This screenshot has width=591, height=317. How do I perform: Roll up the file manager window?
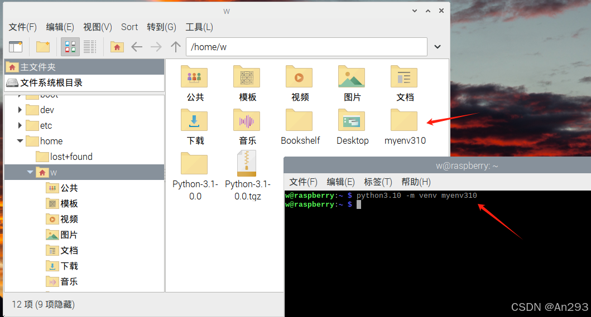tap(414, 11)
